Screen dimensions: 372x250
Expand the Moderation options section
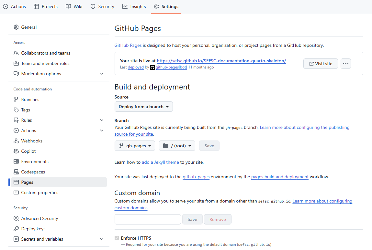point(102,74)
